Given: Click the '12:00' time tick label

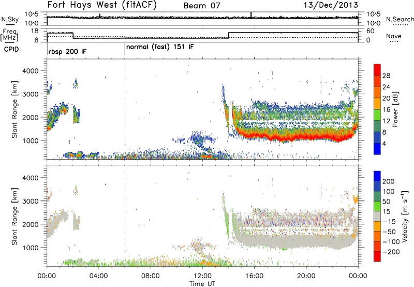Looking at the screenshot, I should tap(202, 276).
